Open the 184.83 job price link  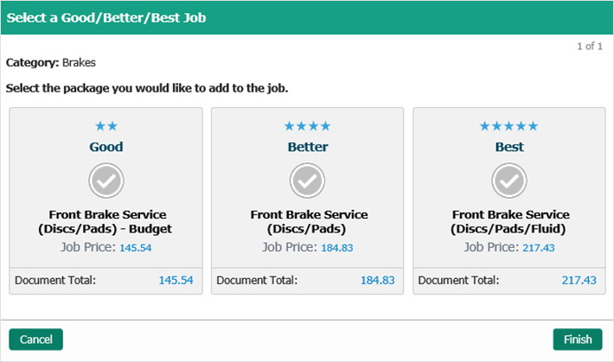[x=337, y=248]
